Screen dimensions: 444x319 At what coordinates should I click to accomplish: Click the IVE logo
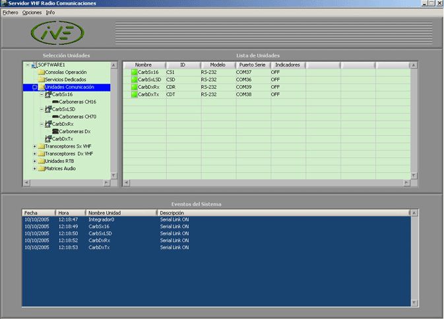pos(57,32)
